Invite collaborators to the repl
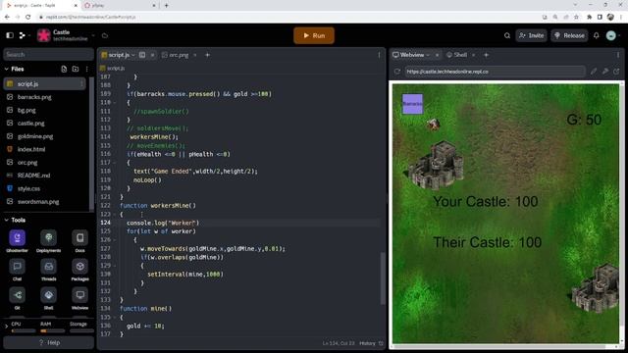Viewport: 628px width, 353px height. click(x=532, y=35)
